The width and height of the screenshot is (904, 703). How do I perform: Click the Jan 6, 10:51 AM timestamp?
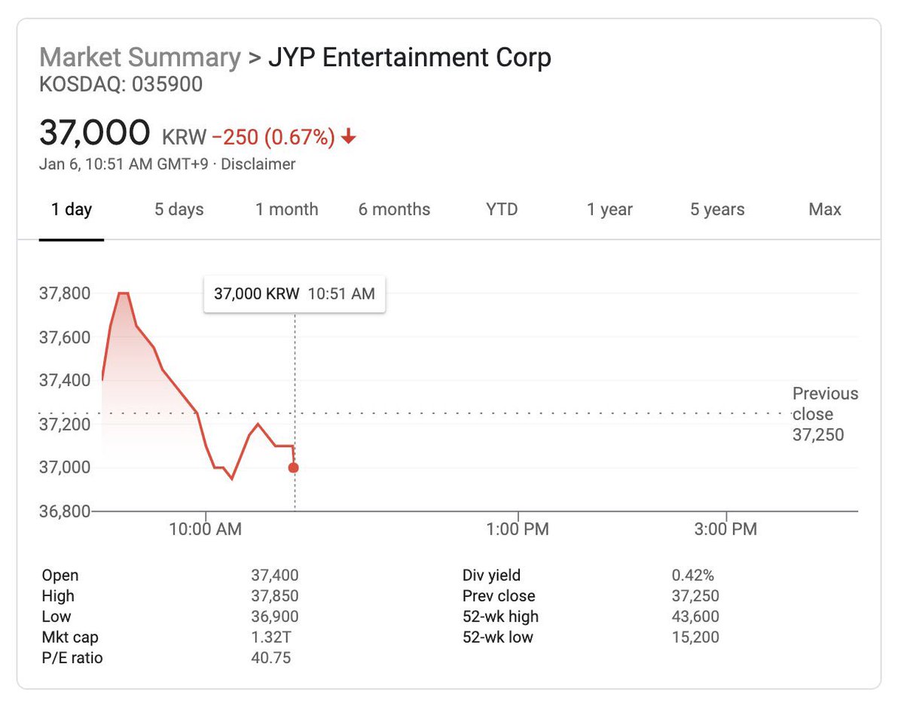point(124,164)
